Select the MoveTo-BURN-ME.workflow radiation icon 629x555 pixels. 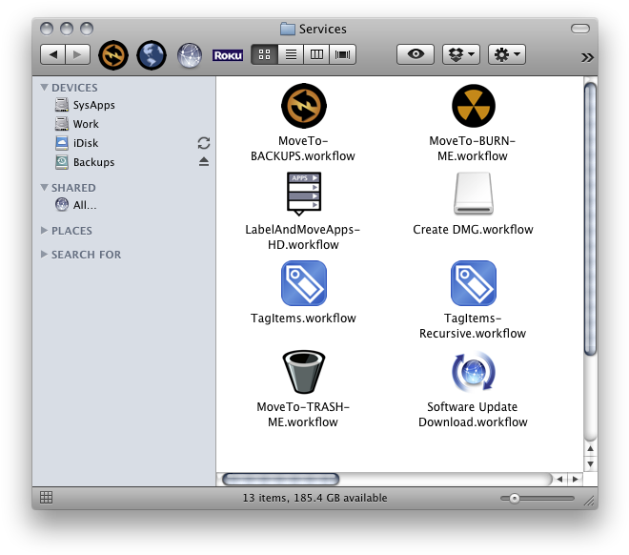click(x=474, y=106)
